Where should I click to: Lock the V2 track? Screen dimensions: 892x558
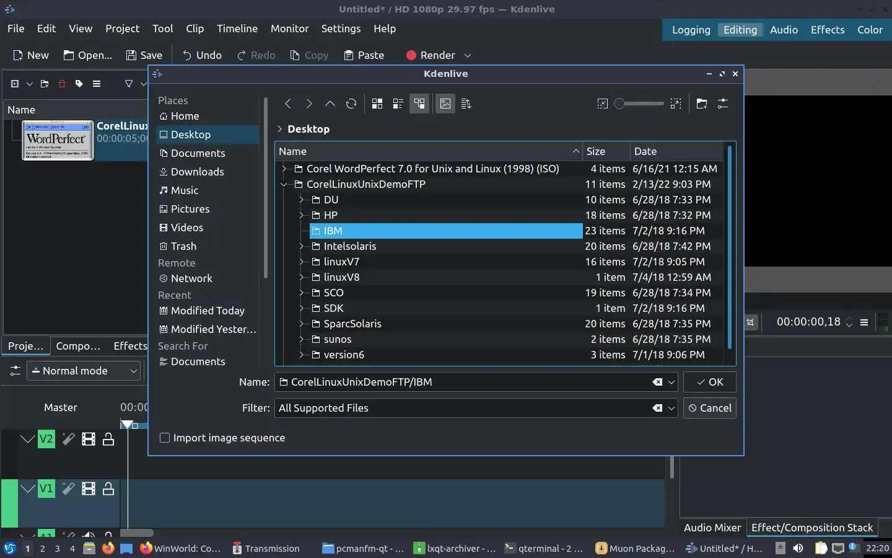coord(108,440)
